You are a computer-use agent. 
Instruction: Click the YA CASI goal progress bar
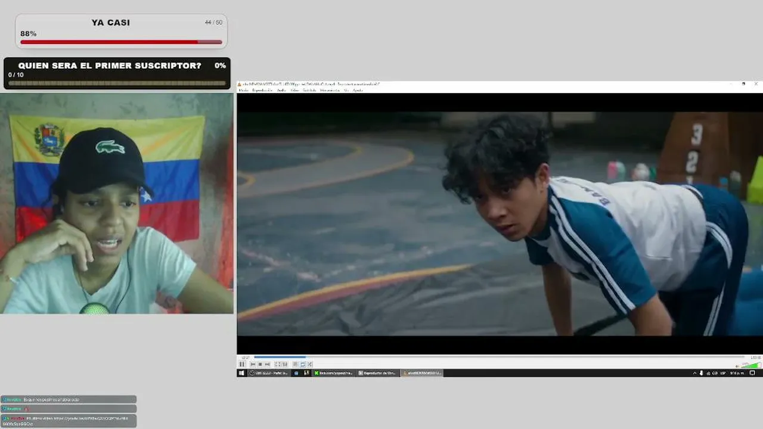click(x=121, y=42)
